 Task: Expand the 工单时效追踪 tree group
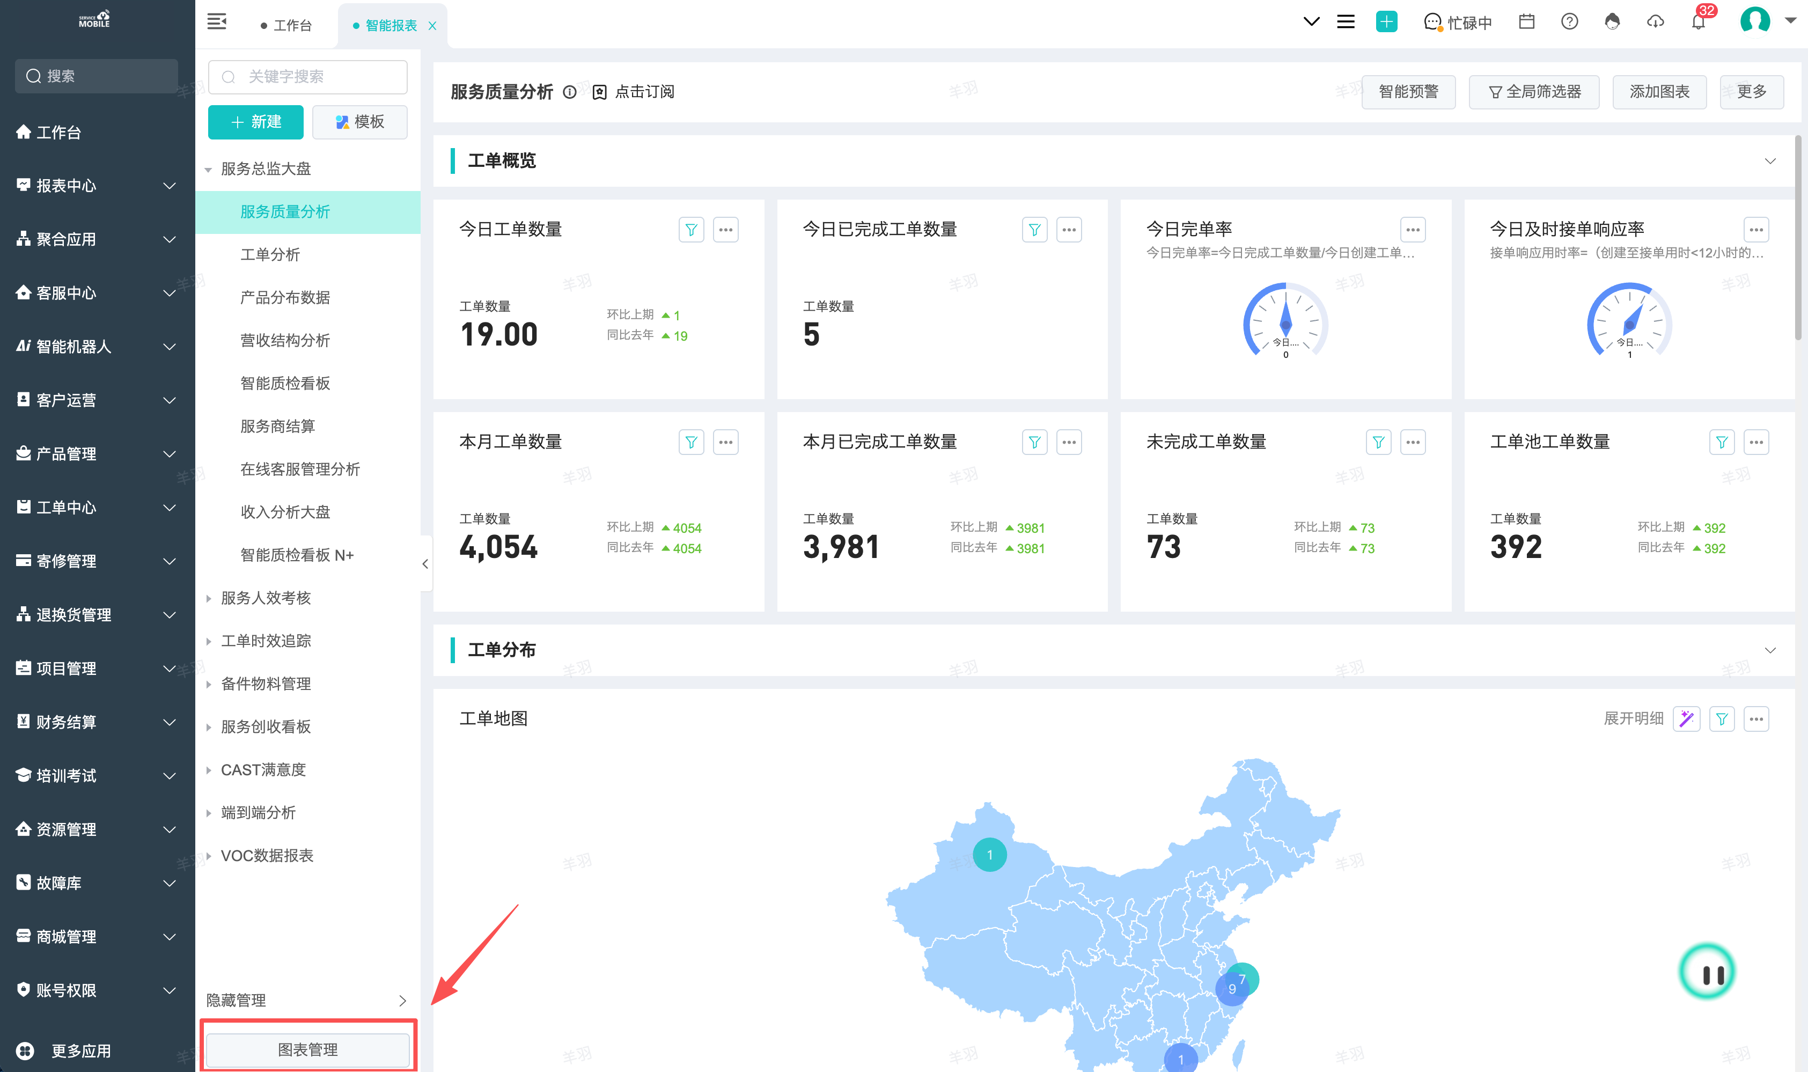point(208,642)
